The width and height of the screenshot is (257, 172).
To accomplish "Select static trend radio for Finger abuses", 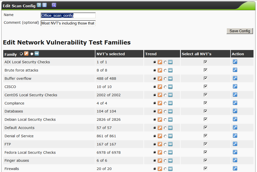I will tap(165, 160).
